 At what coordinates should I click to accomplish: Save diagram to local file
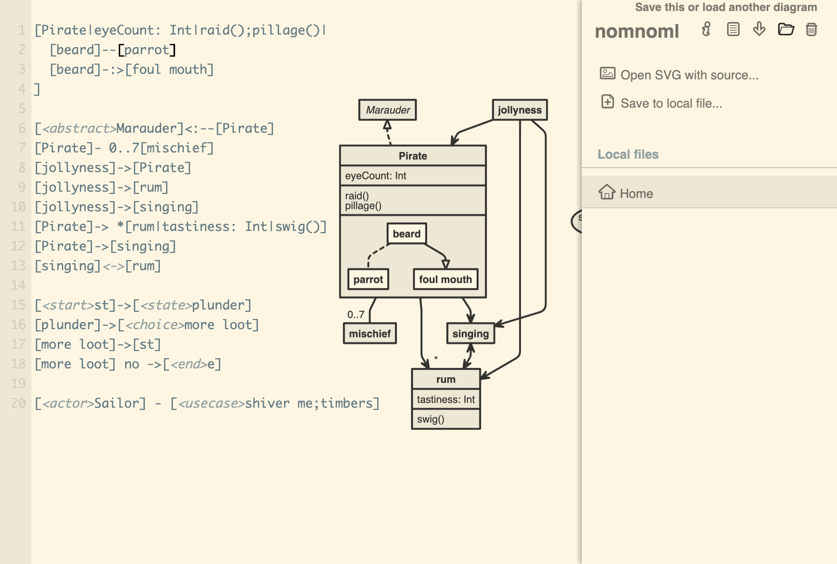coord(671,103)
